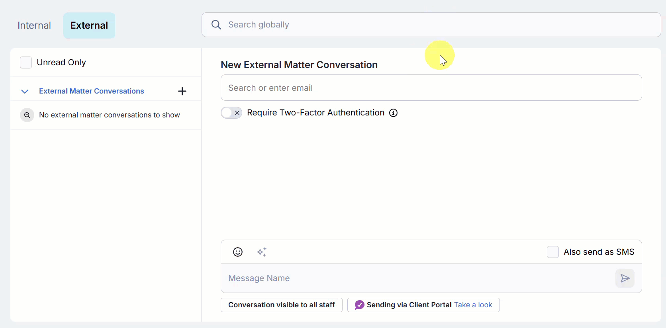The width and height of the screenshot is (666, 328).
Task: Click the search icon beside No external matter conversations
Action: (x=27, y=115)
